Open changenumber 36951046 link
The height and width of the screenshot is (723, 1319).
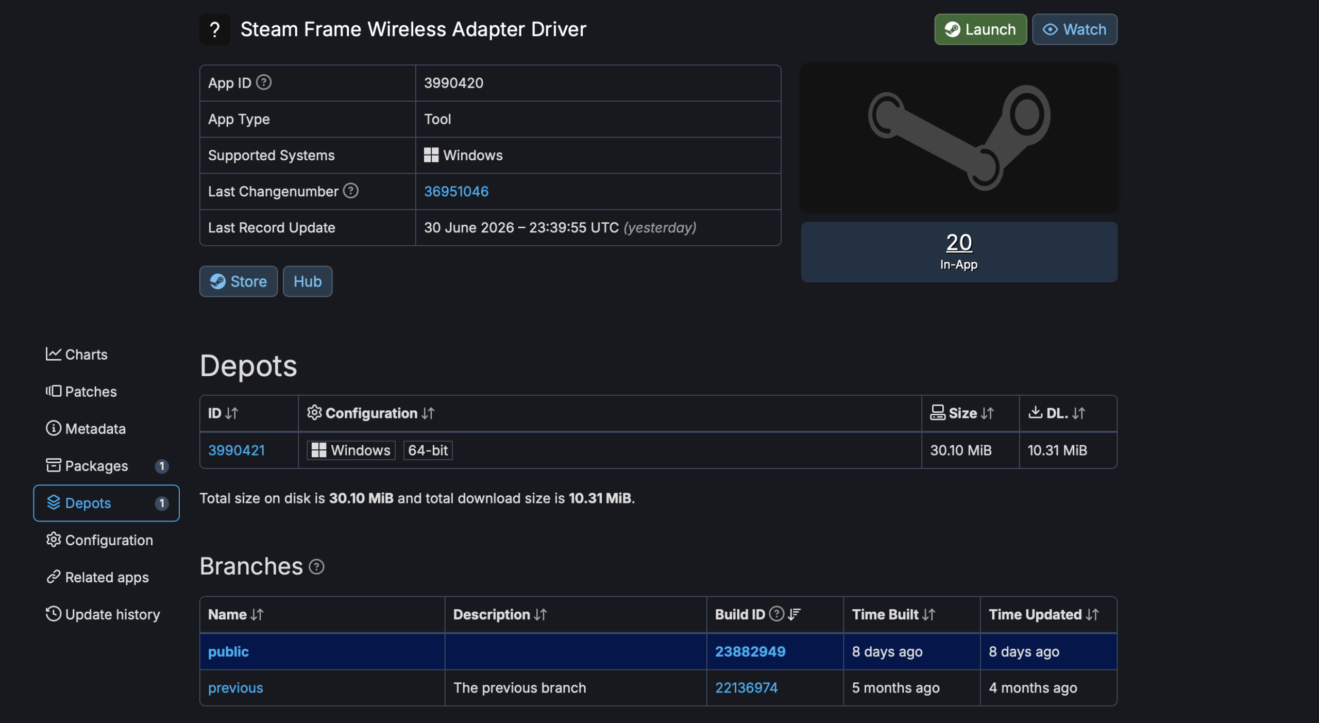click(456, 191)
